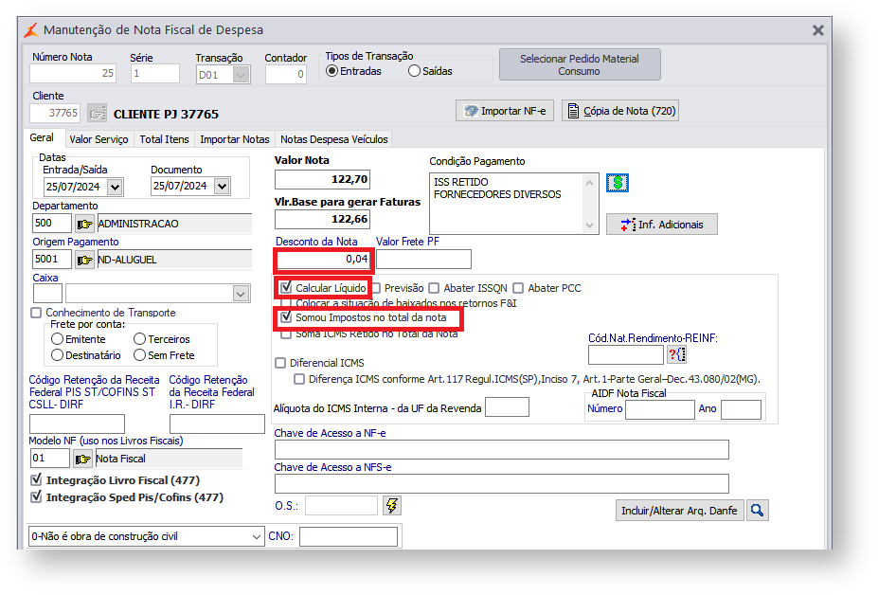
Task: Switch to the Valor Serviço tab
Action: pyautogui.click(x=99, y=139)
